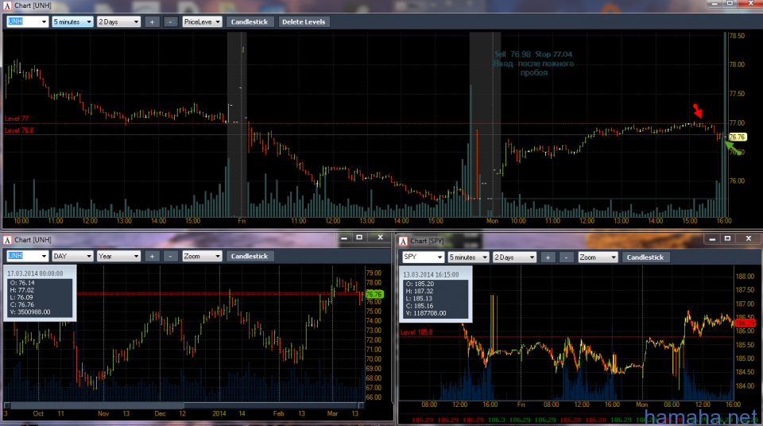Click the minus zoom button in SPY chart
Screen dimensions: 763x426
tap(566, 257)
